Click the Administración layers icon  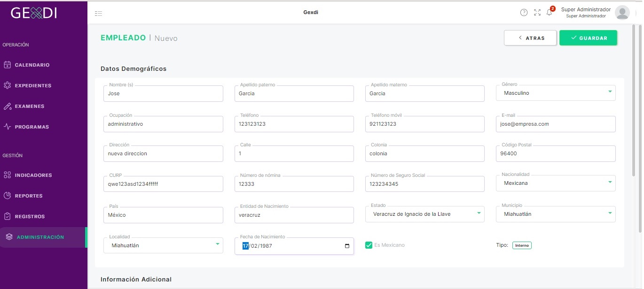[x=9, y=237]
